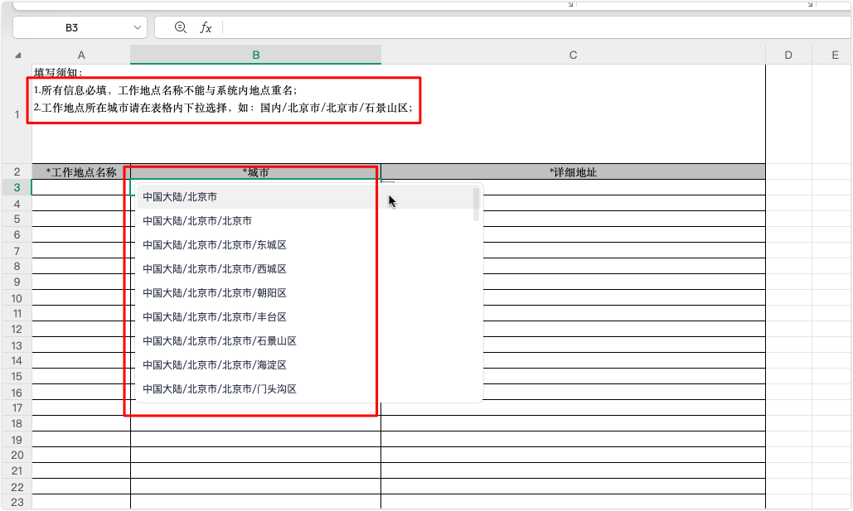Click the *详细地址 header cell

tap(573, 172)
